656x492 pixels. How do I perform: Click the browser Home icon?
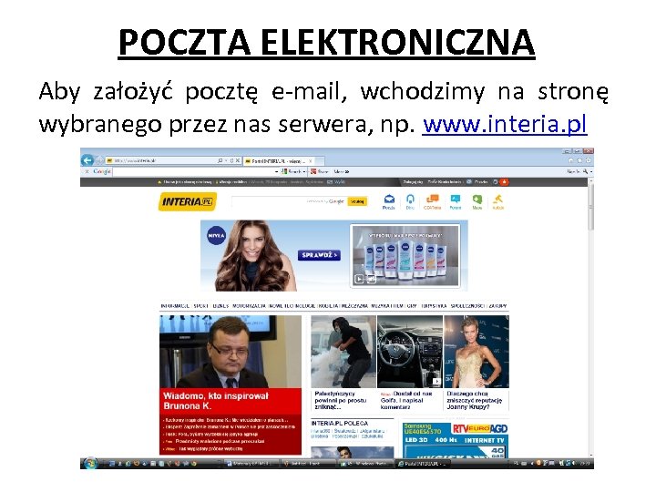coord(570,160)
